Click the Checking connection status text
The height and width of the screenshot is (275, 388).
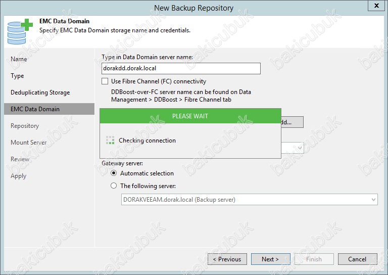click(147, 141)
